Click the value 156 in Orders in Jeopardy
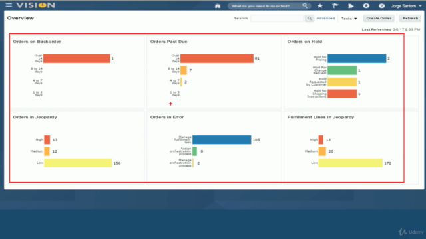426x239 pixels. (117, 163)
